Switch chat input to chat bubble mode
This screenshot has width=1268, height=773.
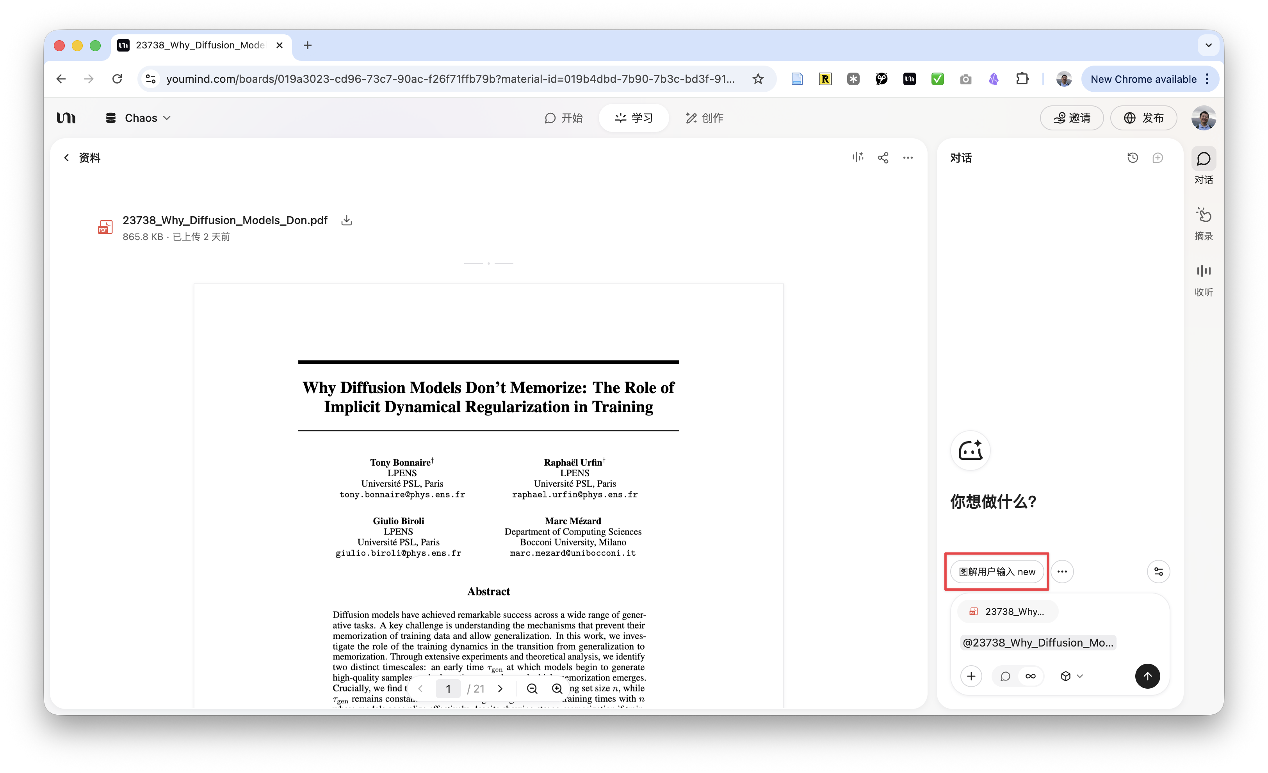click(x=1005, y=676)
